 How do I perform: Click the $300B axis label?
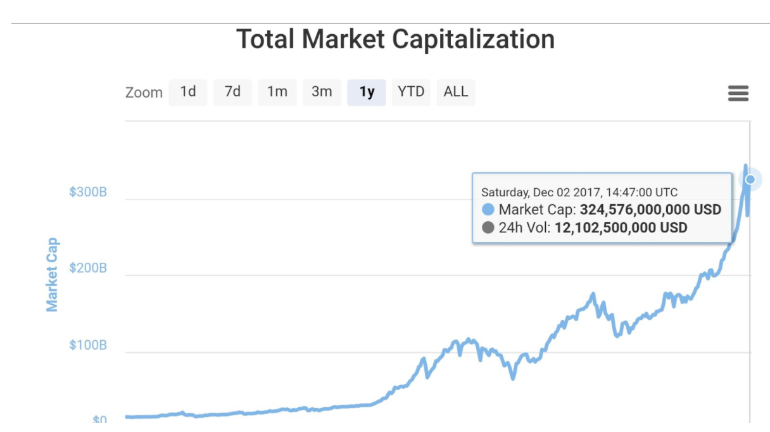88,191
